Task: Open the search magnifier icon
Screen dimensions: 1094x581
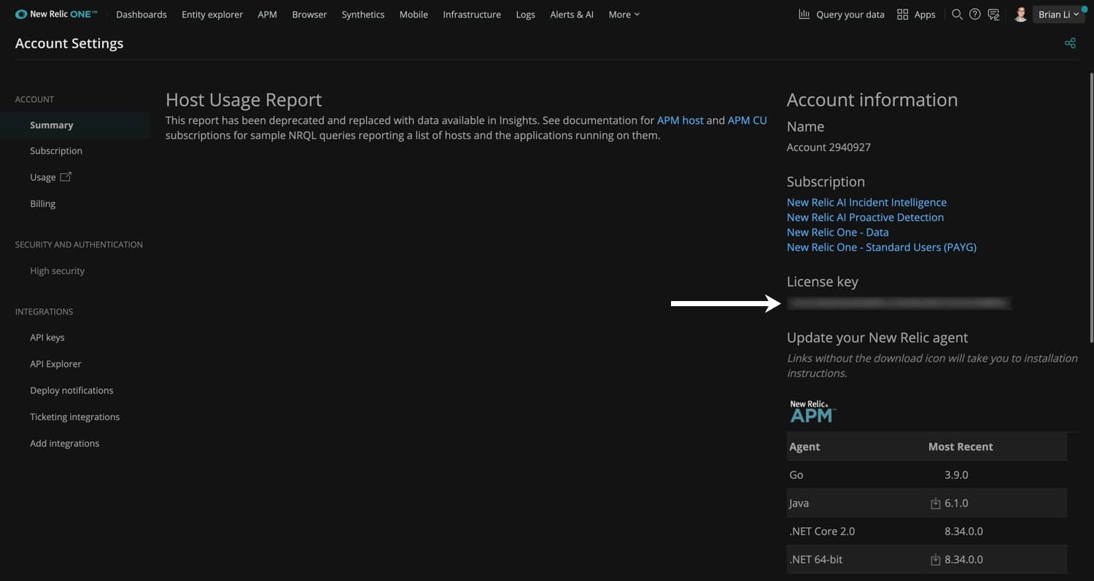Action: [957, 14]
